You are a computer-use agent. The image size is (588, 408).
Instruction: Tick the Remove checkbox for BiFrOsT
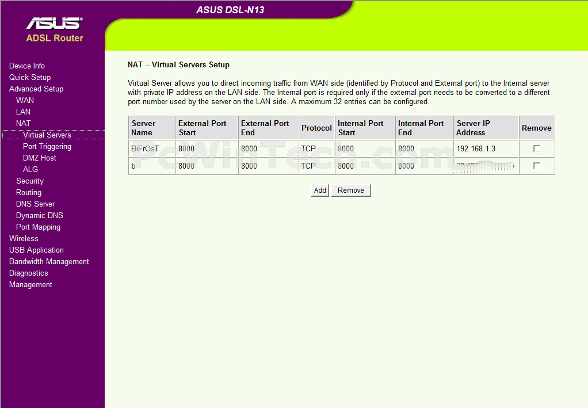pyautogui.click(x=537, y=148)
